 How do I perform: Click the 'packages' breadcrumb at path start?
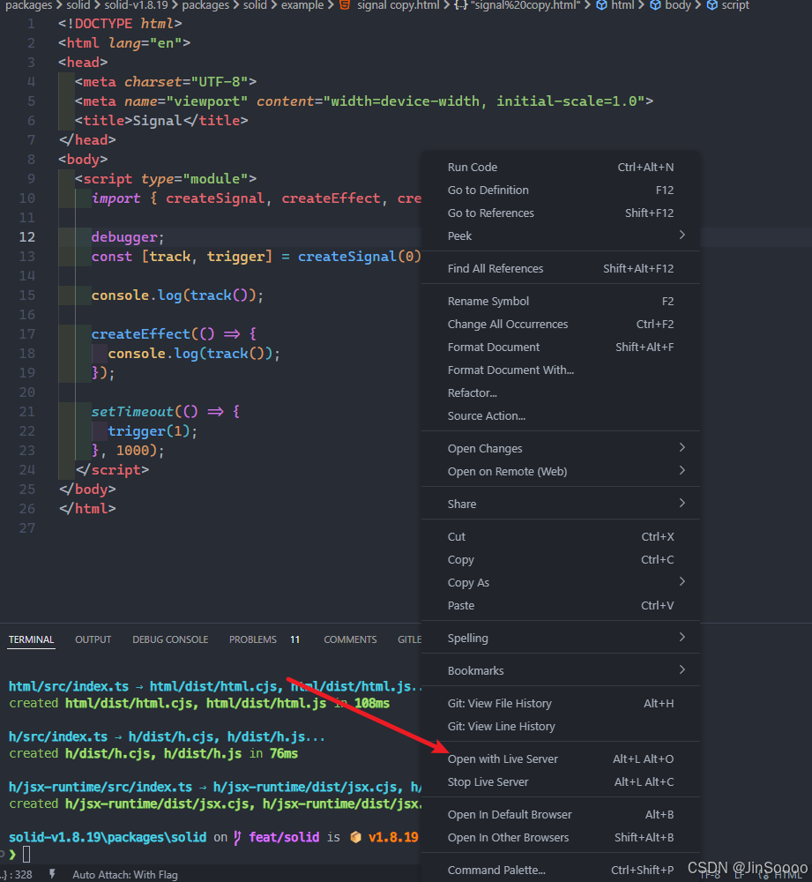(x=28, y=5)
